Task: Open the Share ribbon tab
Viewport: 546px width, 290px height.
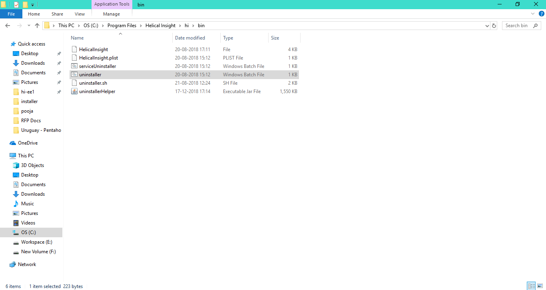Action: point(57,14)
